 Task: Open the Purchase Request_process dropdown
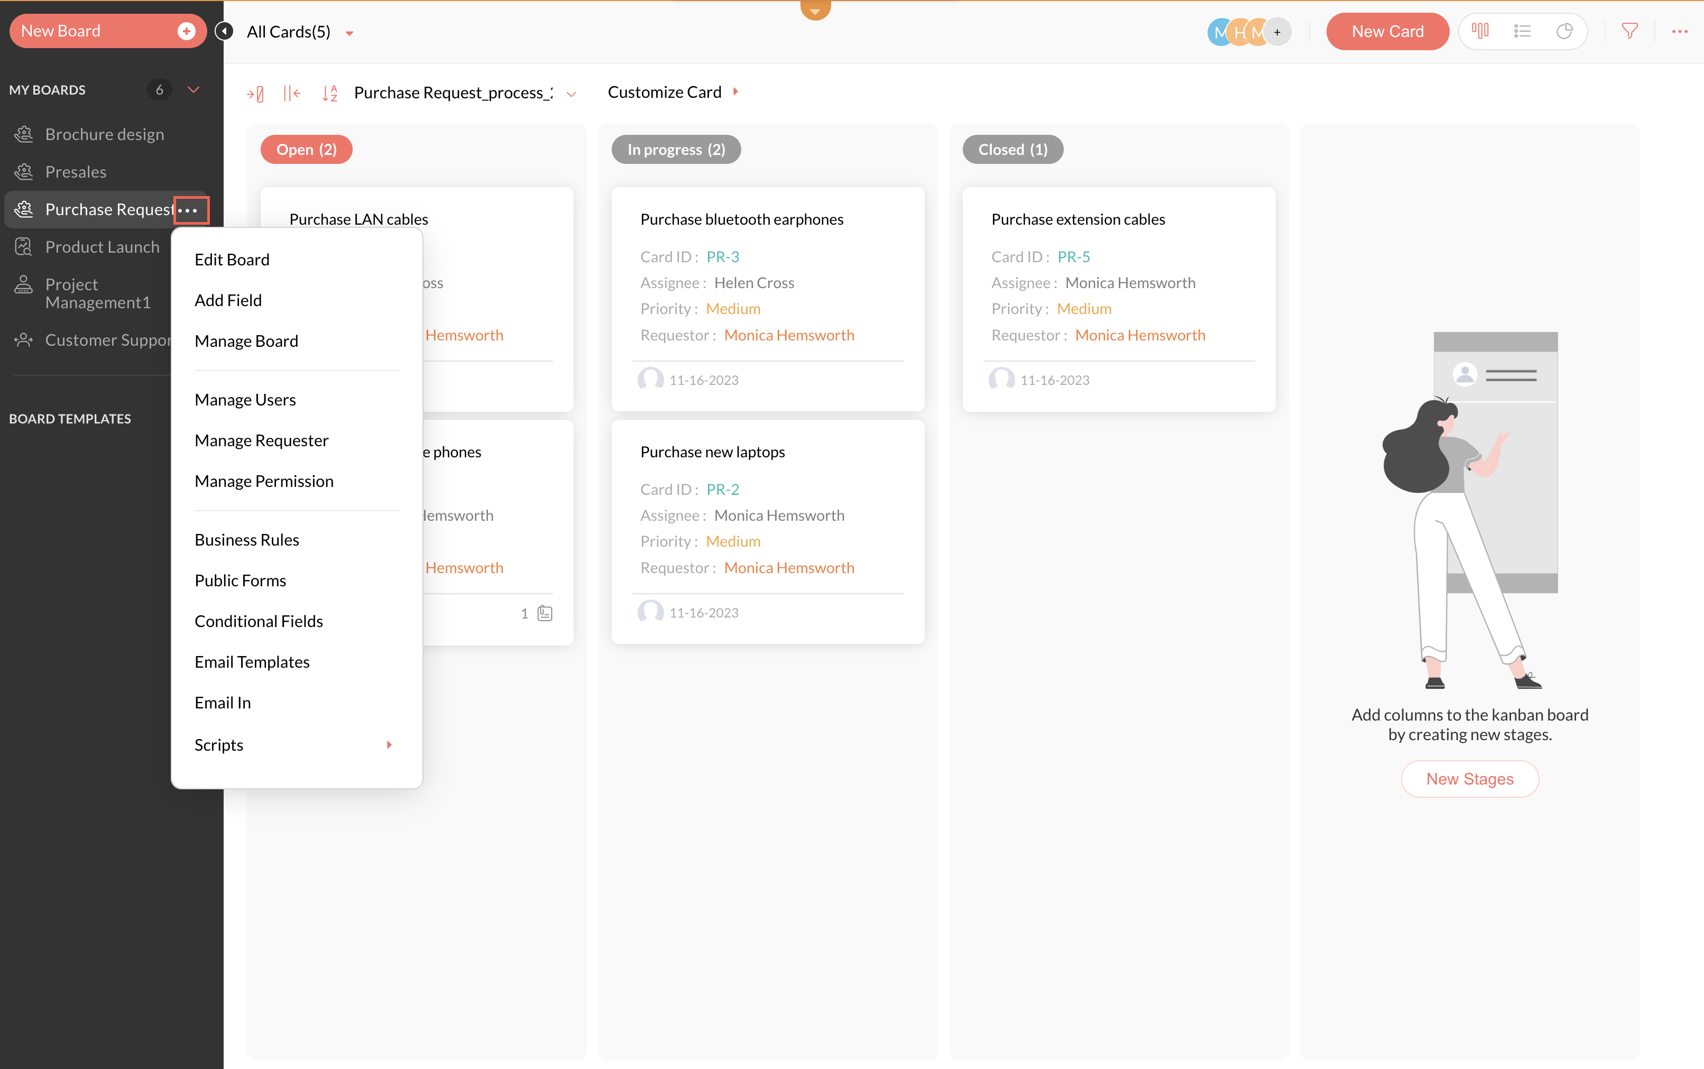[x=572, y=94]
